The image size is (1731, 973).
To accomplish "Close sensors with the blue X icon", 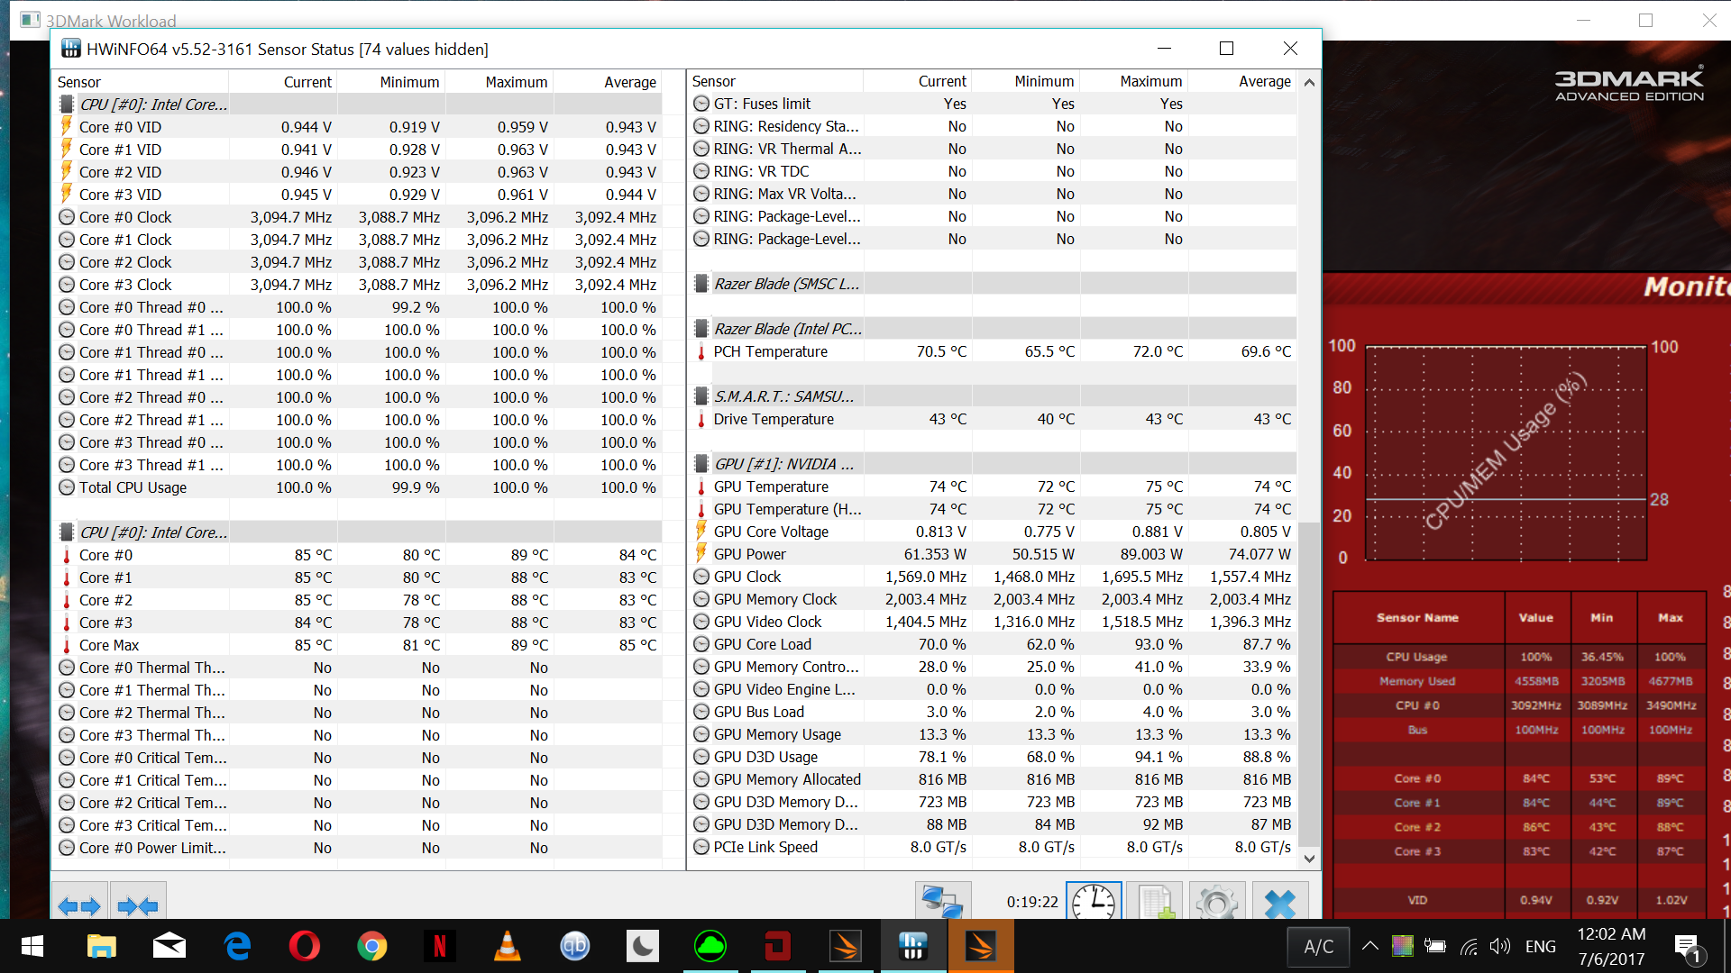I will pos(1280,902).
